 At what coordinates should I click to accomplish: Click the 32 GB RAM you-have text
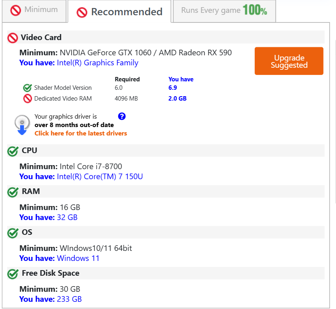coord(67,218)
